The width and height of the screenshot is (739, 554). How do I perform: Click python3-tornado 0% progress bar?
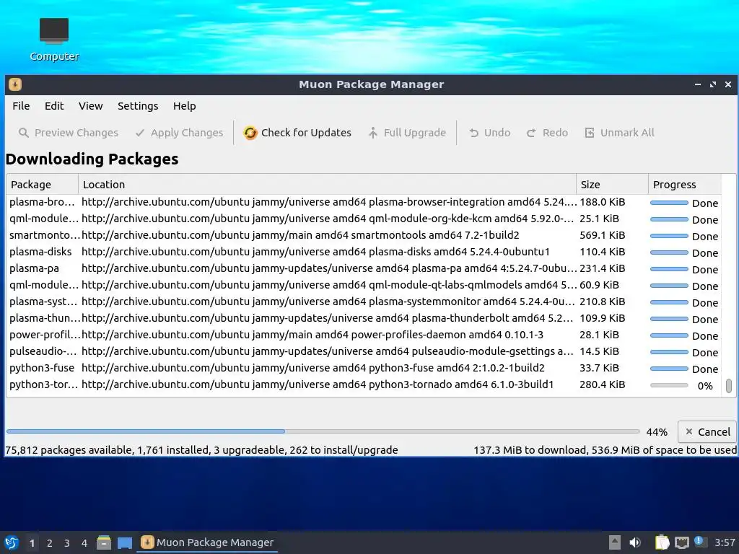point(669,385)
